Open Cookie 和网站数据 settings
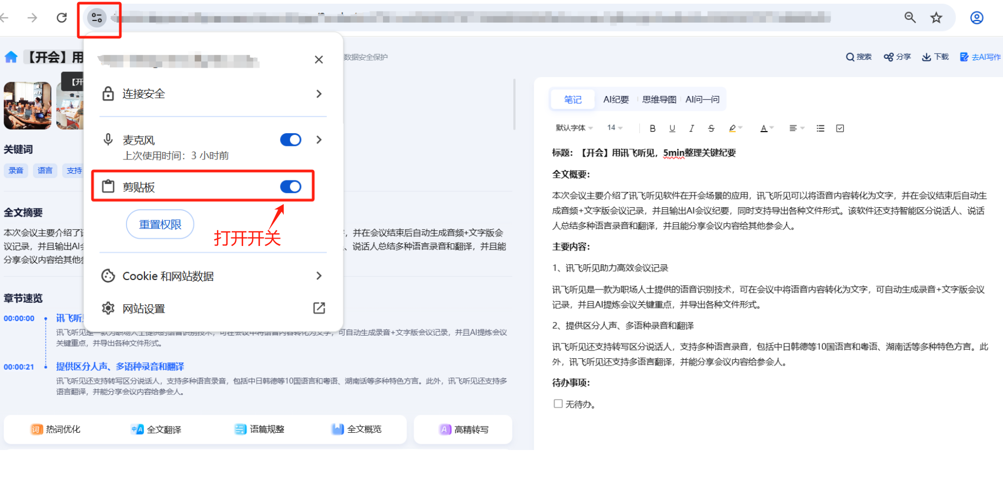 [213, 276]
